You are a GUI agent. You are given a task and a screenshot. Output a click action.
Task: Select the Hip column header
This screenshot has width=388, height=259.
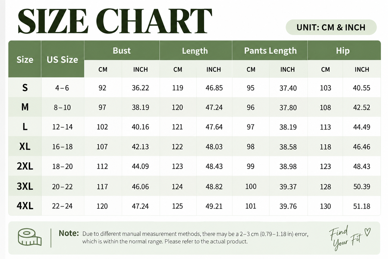point(343,51)
